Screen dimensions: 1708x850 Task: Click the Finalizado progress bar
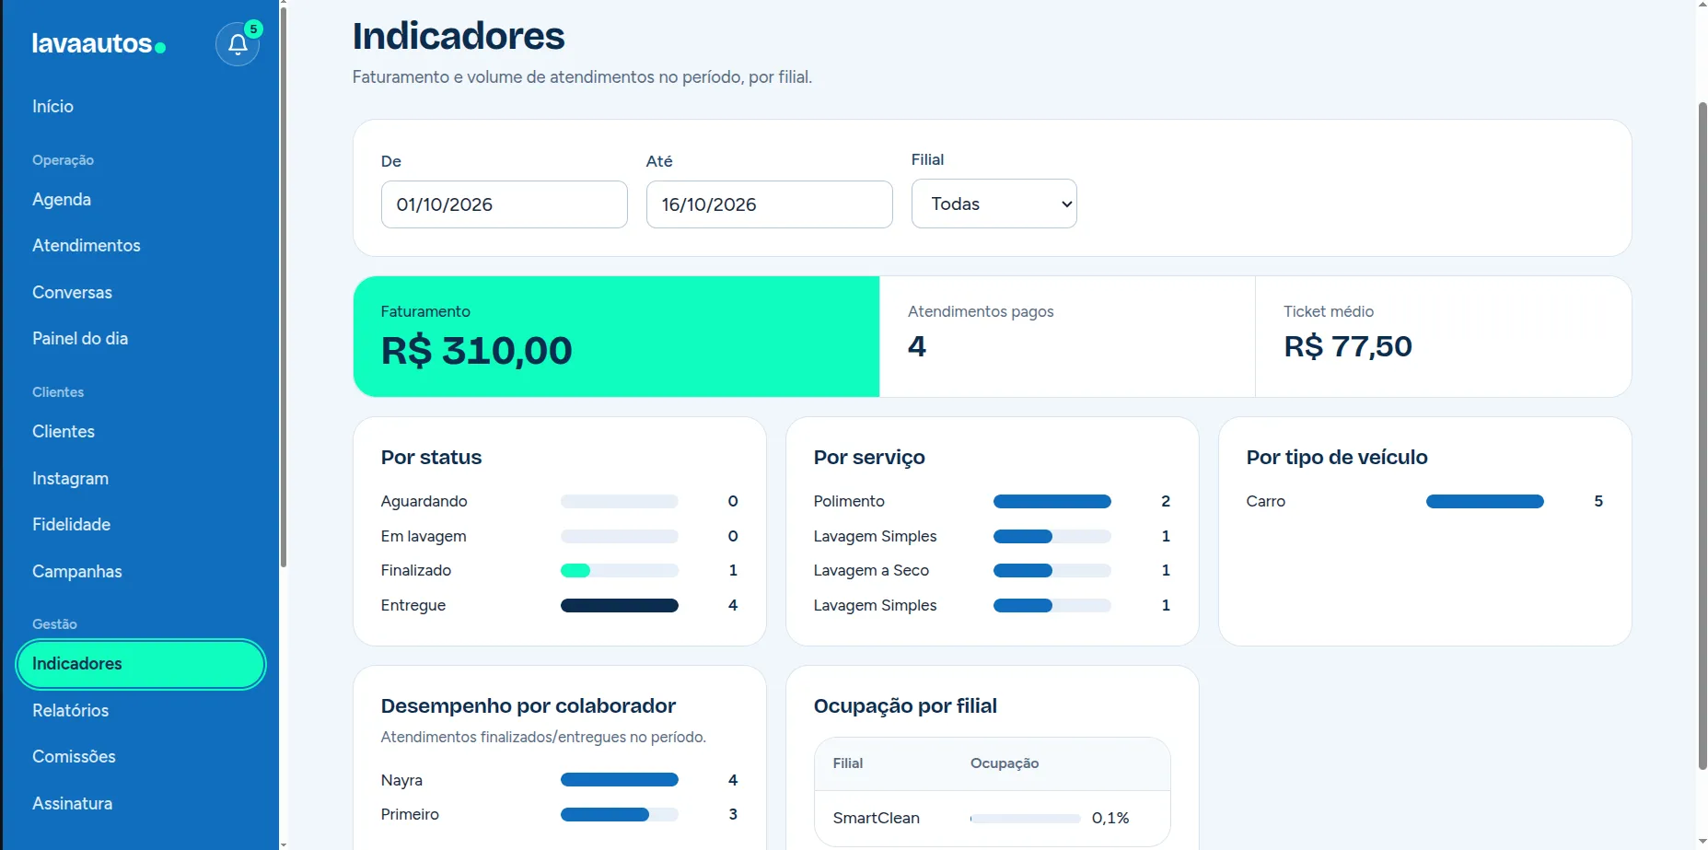(x=619, y=571)
